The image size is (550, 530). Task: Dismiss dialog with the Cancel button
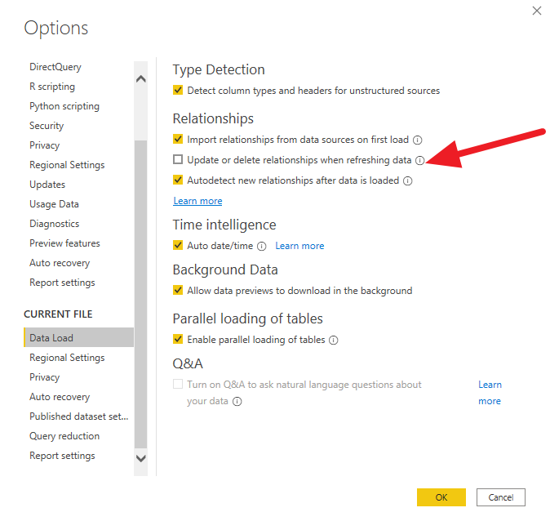coord(501,497)
